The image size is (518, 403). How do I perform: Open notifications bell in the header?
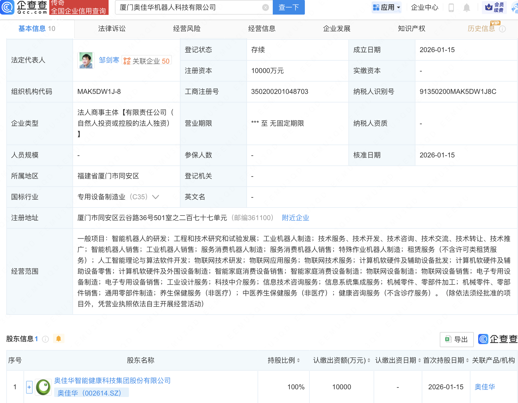pos(466,7)
